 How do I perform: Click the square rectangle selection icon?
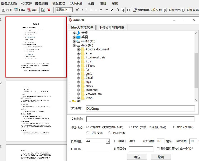[x=128, y=10]
